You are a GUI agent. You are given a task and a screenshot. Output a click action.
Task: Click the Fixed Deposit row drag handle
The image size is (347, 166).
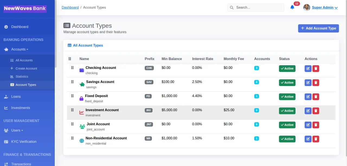(x=72, y=96)
